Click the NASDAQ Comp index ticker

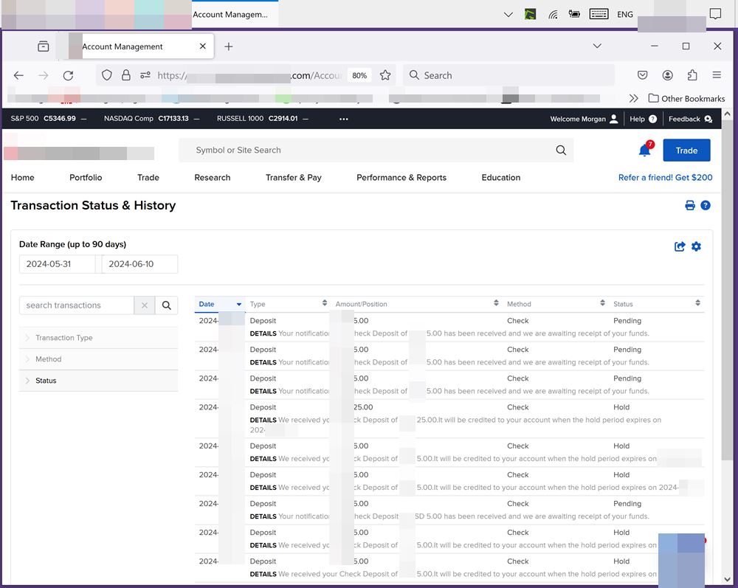pos(151,119)
